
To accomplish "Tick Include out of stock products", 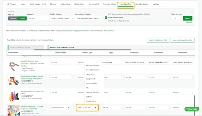I will tap(106, 21).
